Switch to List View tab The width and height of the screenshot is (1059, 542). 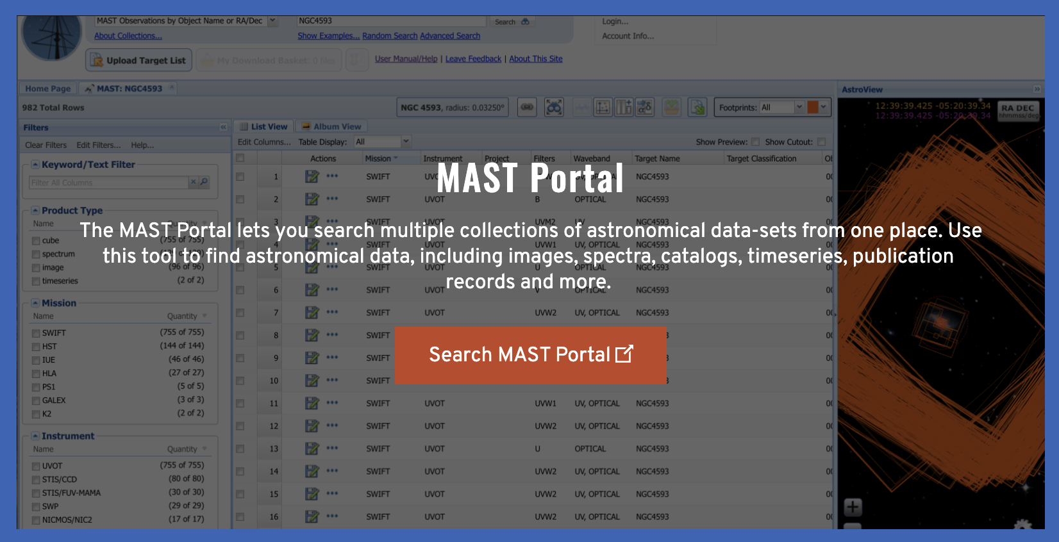(x=263, y=127)
